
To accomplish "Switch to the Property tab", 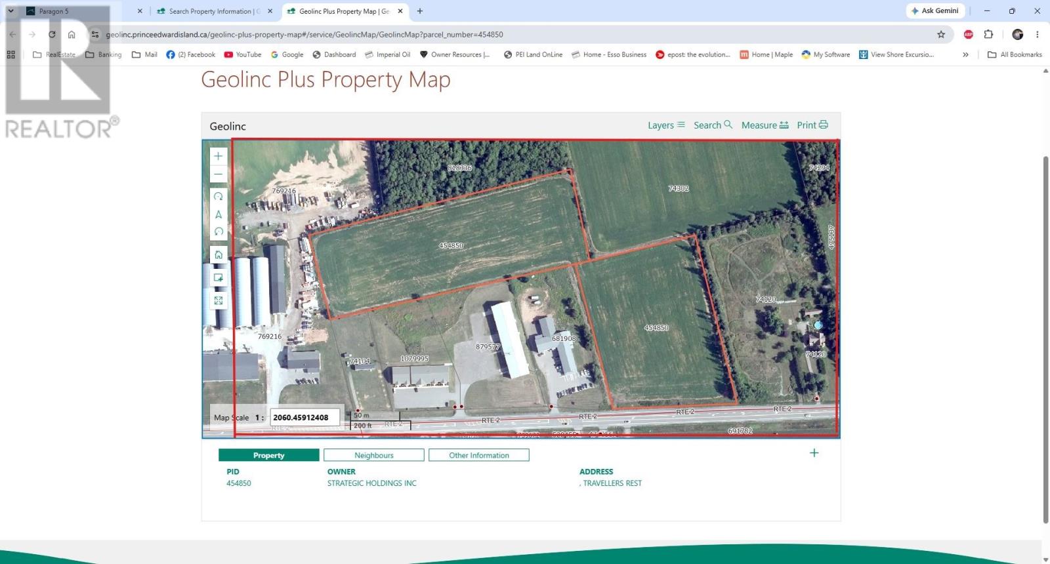I will (x=269, y=455).
